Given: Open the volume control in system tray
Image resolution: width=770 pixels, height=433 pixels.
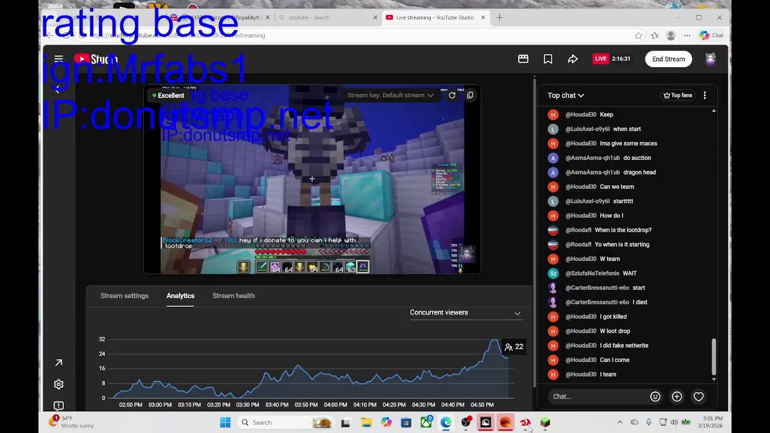Looking at the screenshot, I should tap(674, 422).
